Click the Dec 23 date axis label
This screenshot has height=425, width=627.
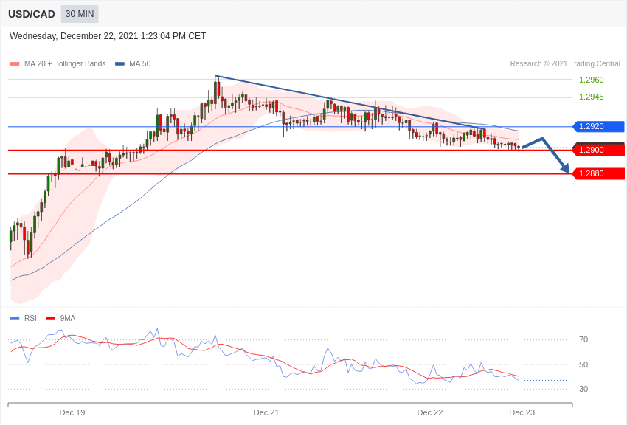[x=522, y=412]
